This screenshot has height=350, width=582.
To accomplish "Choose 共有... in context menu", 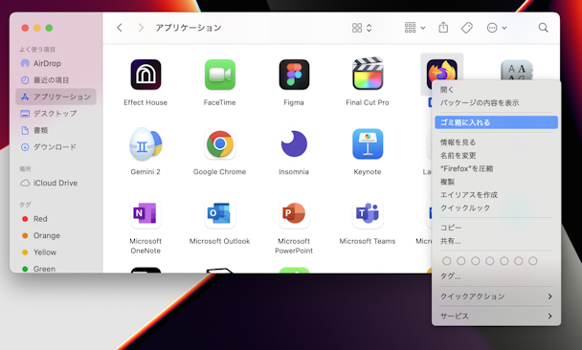I will pyautogui.click(x=496, y=241).
